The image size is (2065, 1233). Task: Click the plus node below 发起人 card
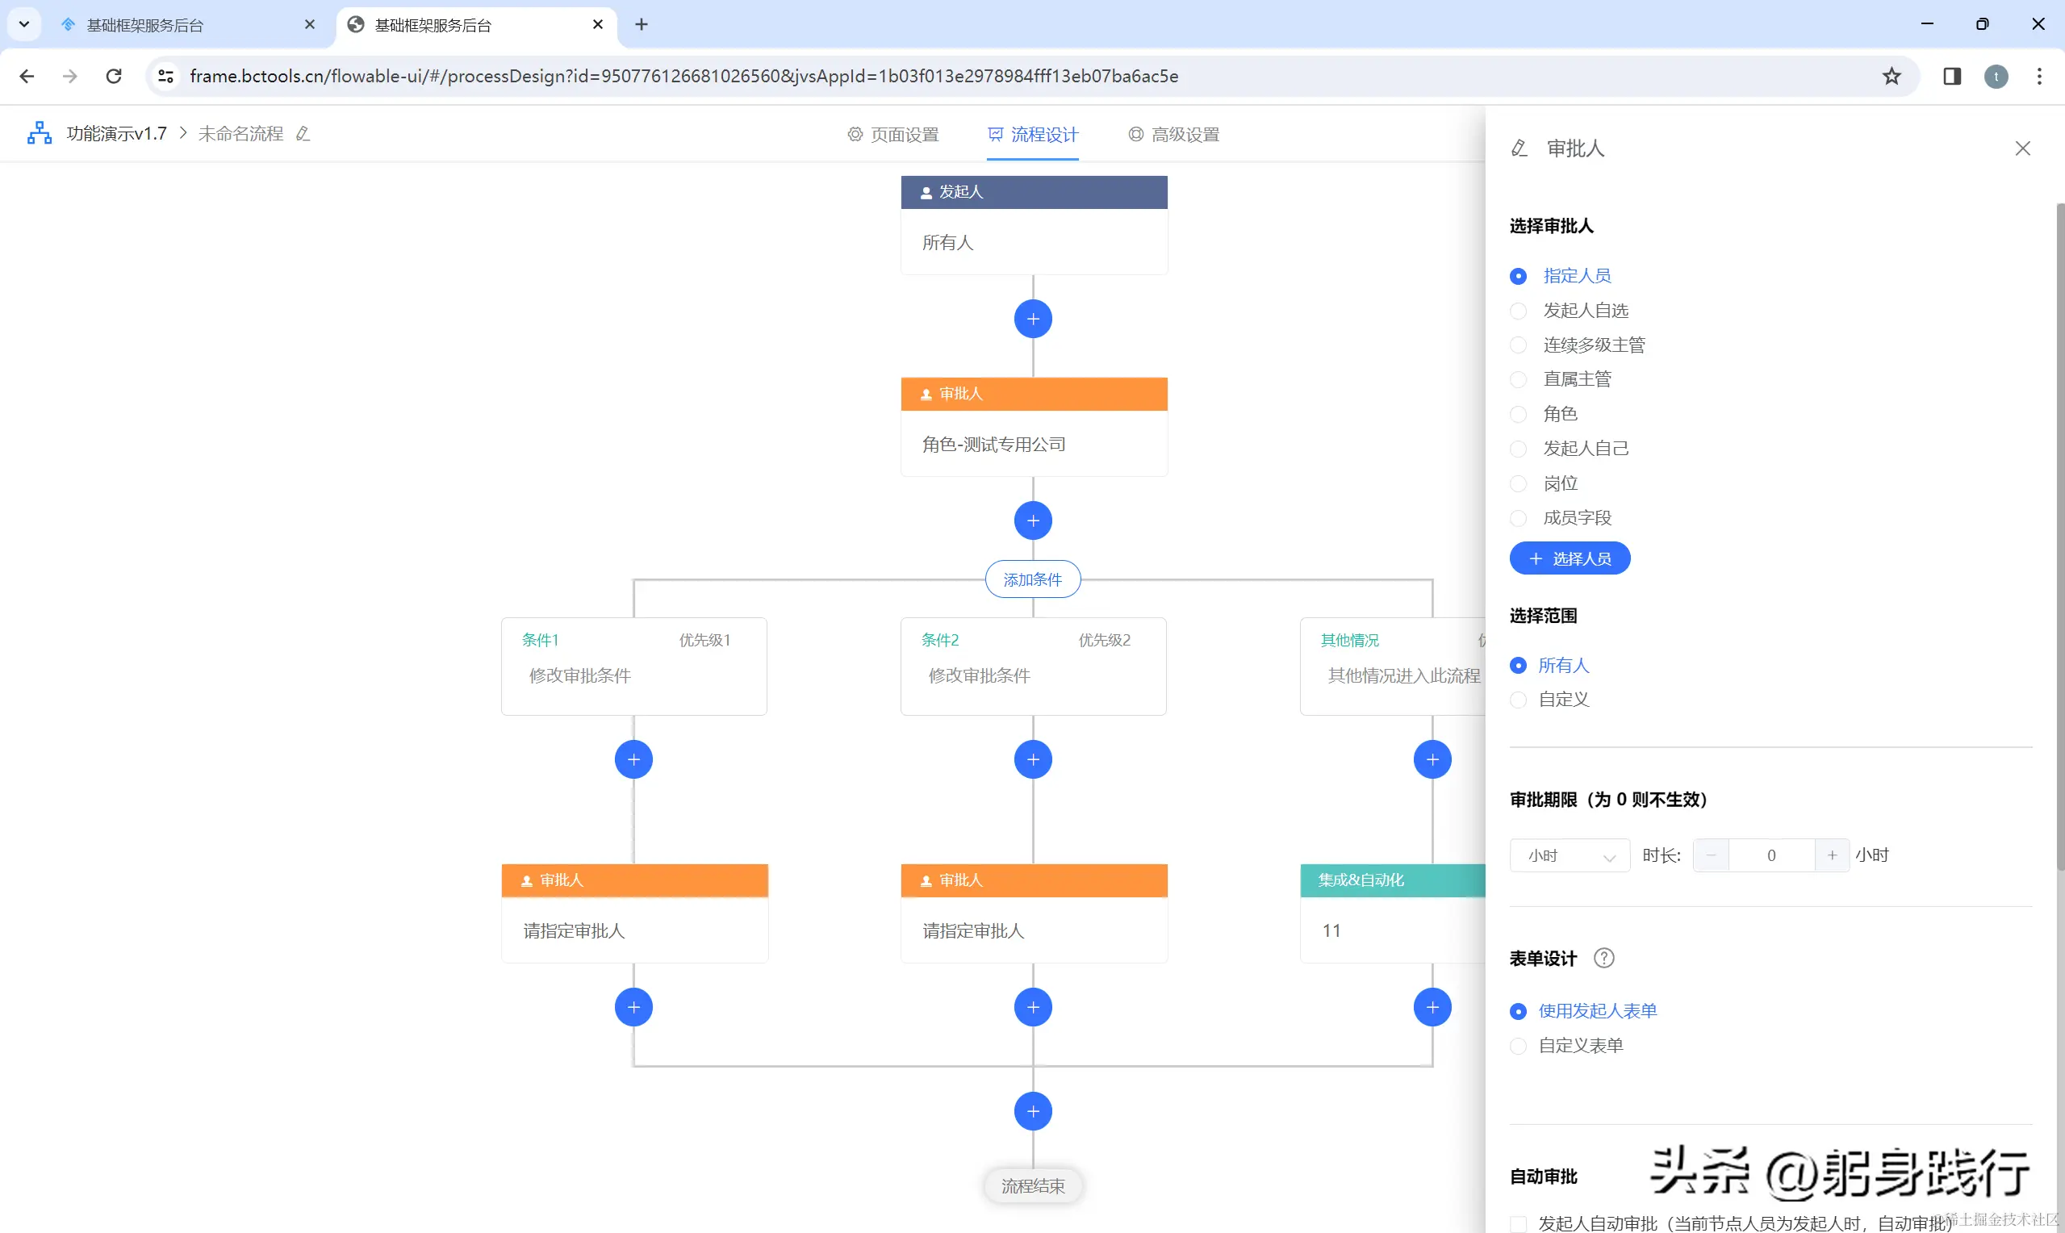click(x=1033, y=319)
